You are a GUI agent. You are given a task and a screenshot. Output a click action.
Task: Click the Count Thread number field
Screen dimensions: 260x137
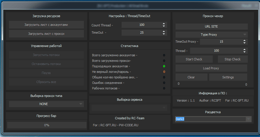pos(142,25)
